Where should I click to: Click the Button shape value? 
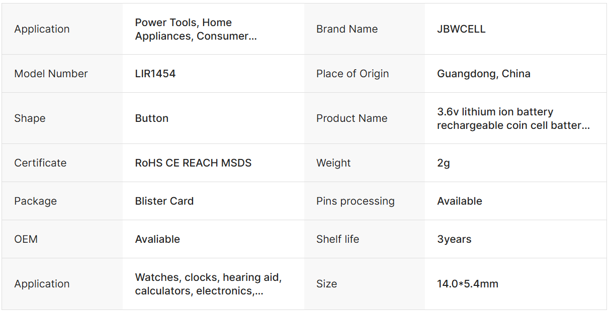[152, 118]
